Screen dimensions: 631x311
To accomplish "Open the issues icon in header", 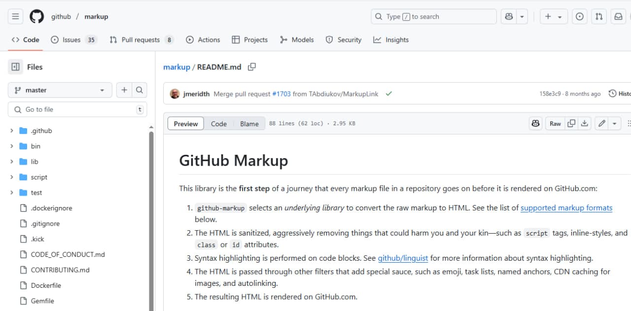I will click(x=580, y=16).
